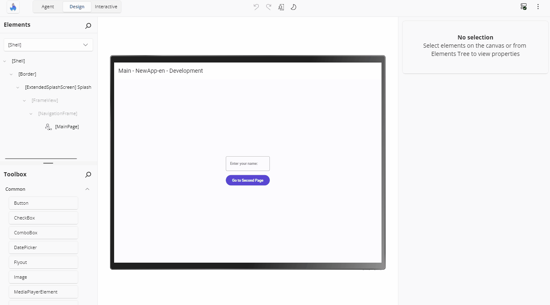Toggle dark mode with the moon icon
This screenshot has height=305, width=550.
[x=293, y=7]
